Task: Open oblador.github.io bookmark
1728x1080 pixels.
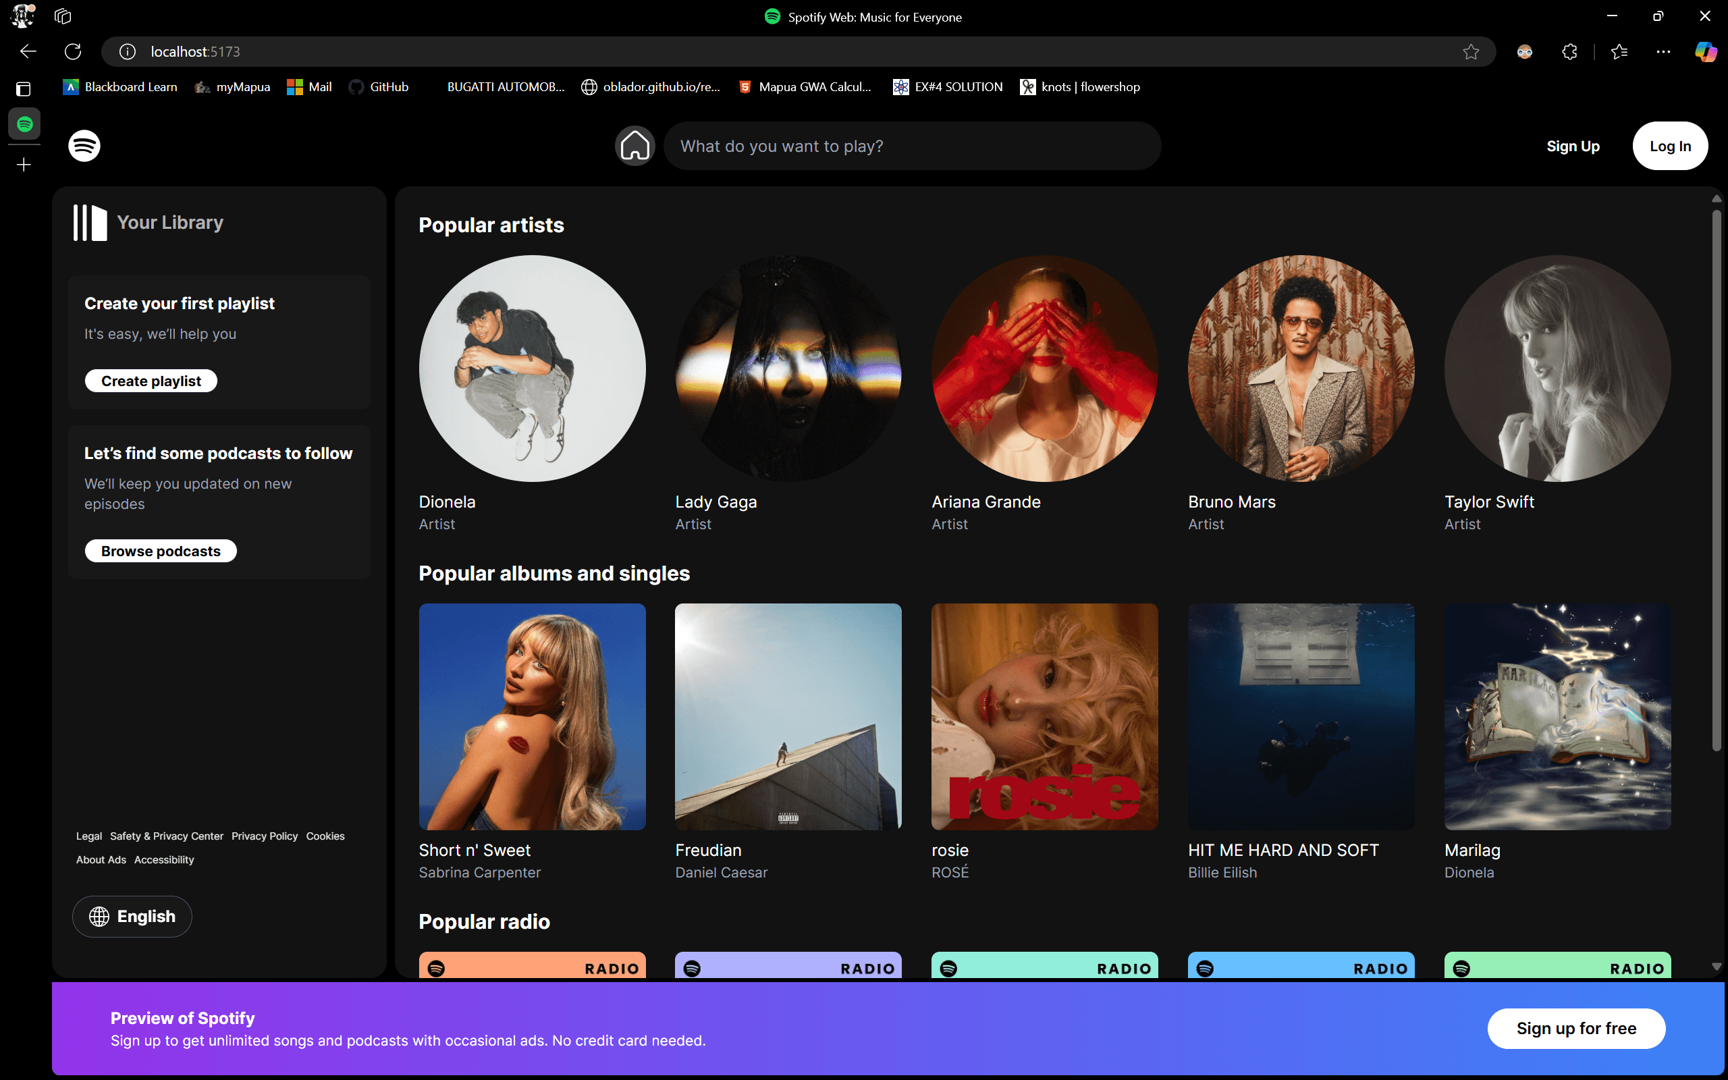Action: click(x=651, y=87)
